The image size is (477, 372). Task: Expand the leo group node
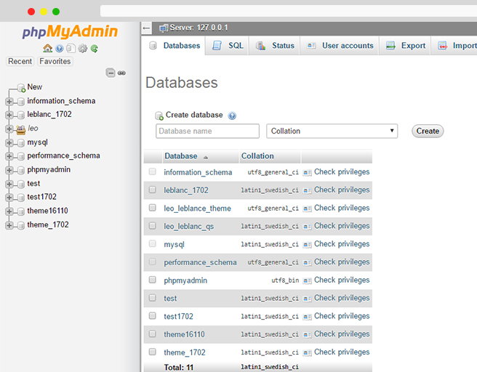point(9,129)
